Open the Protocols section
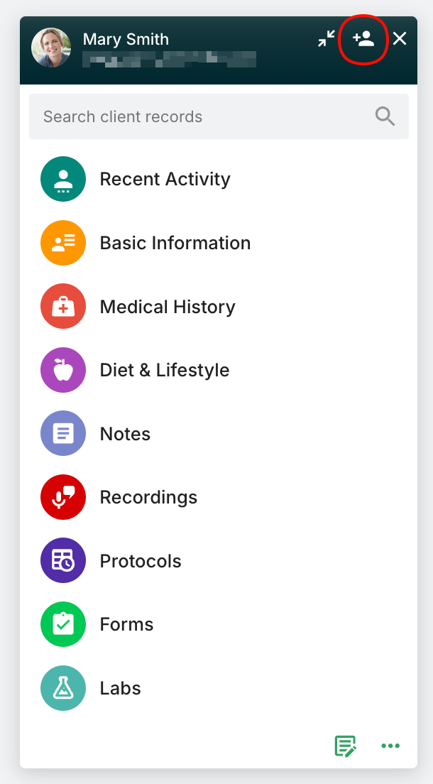The height and width of the screenshot is (784, 433). [x=141, y=561]
